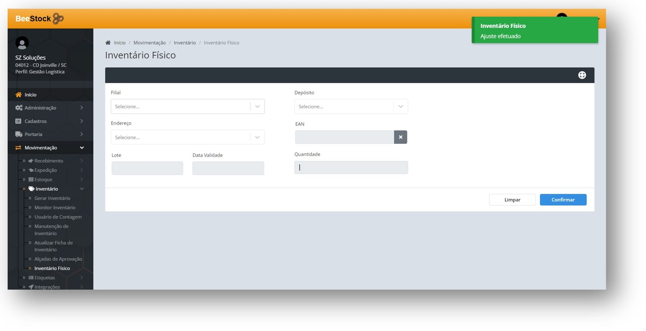Click the Cadastros list icon
This screenshot has height=331, width=646.
(18, 121)
